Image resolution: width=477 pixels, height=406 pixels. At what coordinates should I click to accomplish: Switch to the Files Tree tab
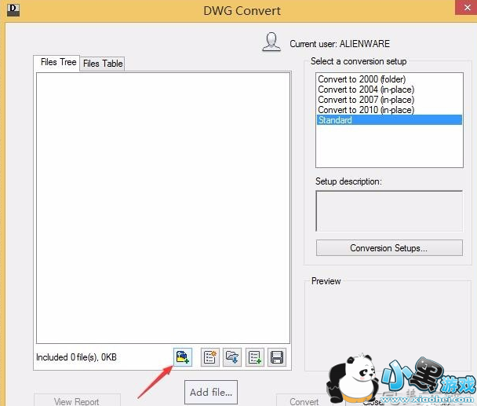(58, 62)
